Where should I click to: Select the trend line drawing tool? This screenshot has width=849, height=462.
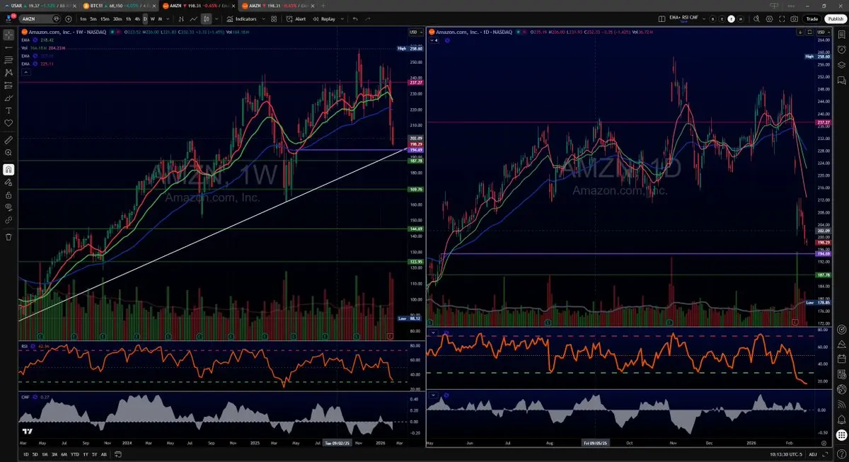(x=8, y=47)
